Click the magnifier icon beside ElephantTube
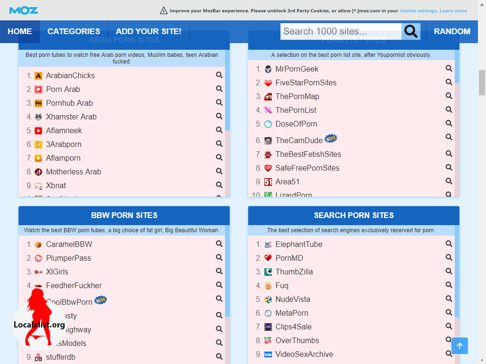486x364 pixels. point(449,244)
